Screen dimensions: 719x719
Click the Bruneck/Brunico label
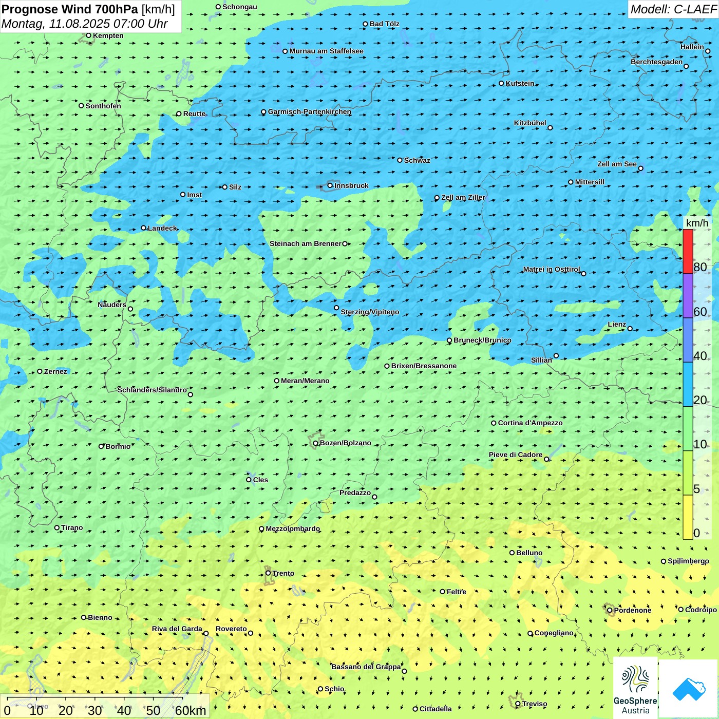(482, 340)
